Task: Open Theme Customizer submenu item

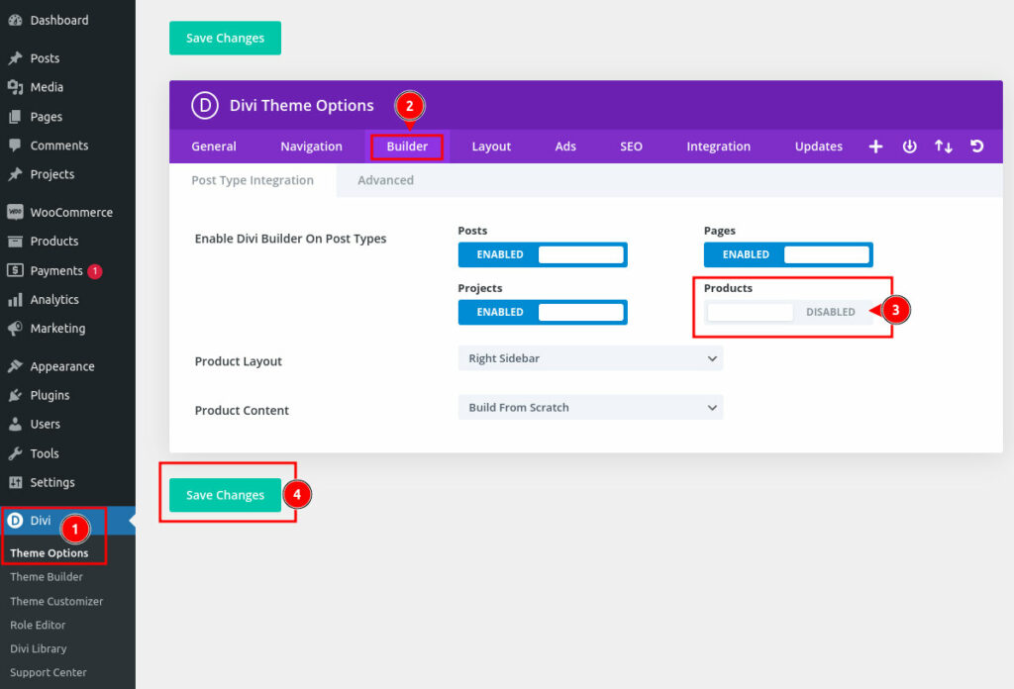Action: click(x=56, y=601)
